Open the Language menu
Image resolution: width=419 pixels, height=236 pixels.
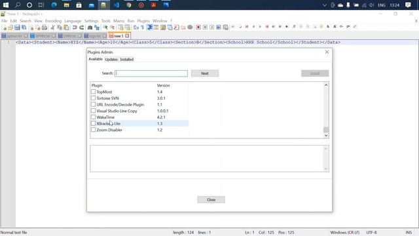tap(73, 21)
